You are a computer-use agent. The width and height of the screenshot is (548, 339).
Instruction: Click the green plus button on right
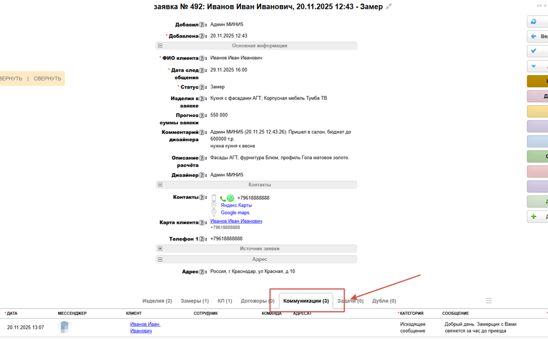[533, 217]
